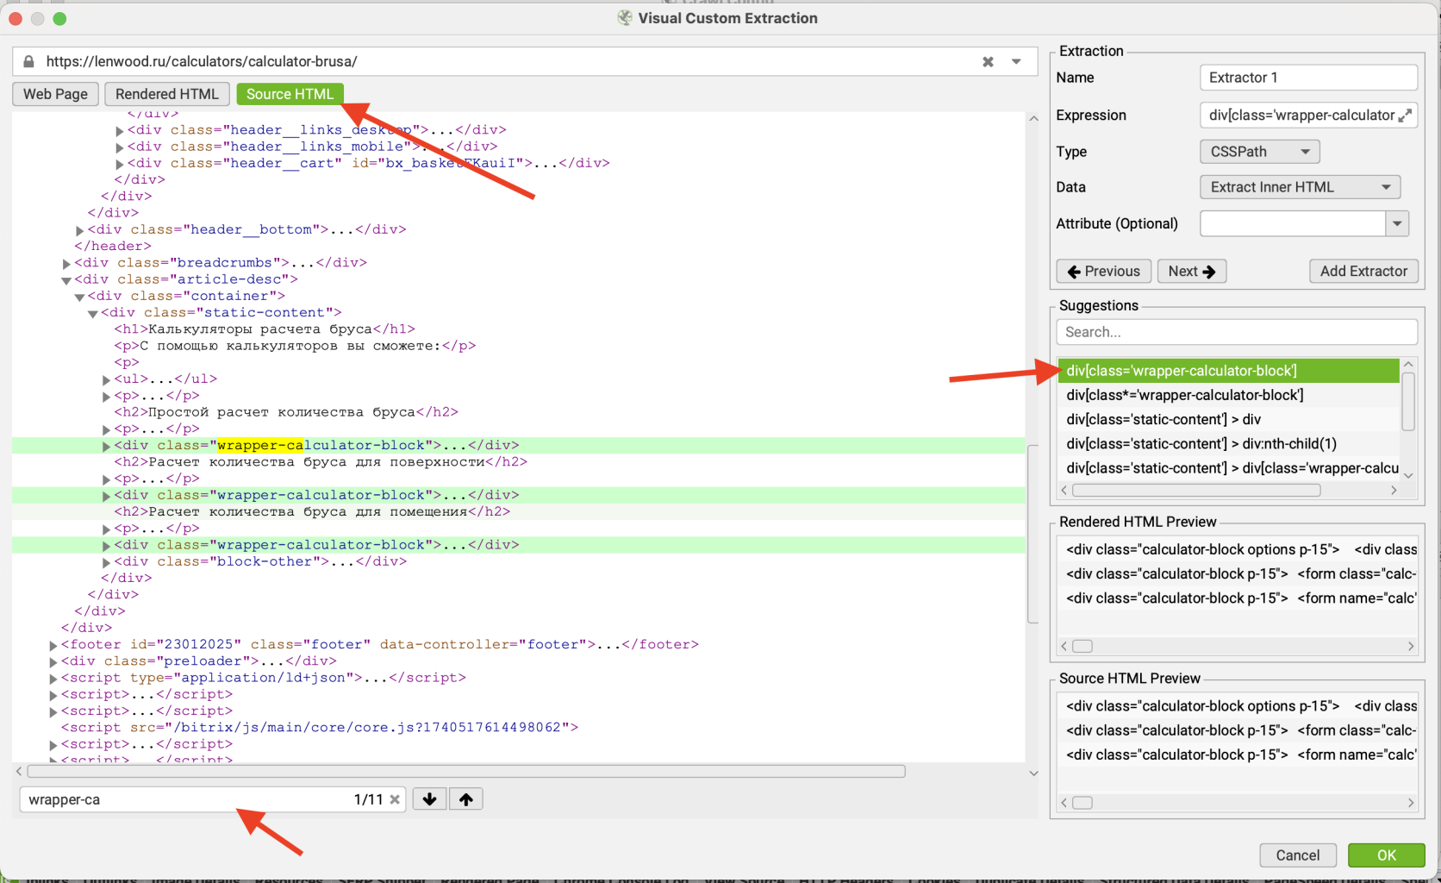Focus the extractor Name field
Screen dimensions: 1441x883
[1308, 78]
